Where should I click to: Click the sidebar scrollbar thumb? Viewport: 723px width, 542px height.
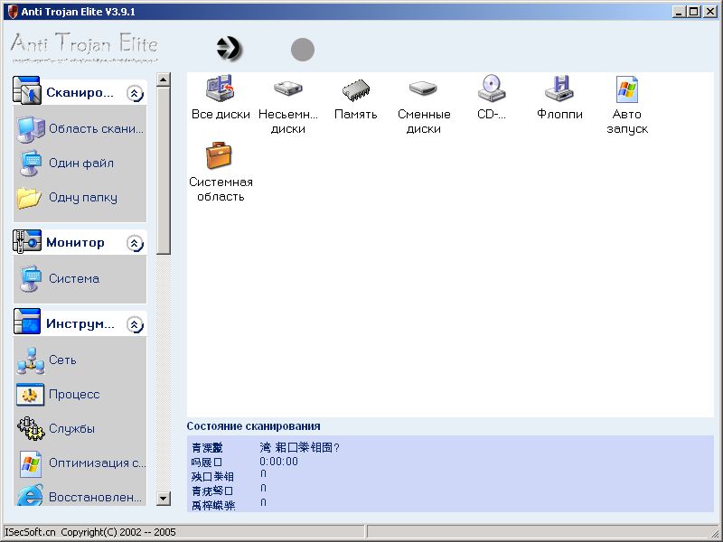click(x=164, y=171)
